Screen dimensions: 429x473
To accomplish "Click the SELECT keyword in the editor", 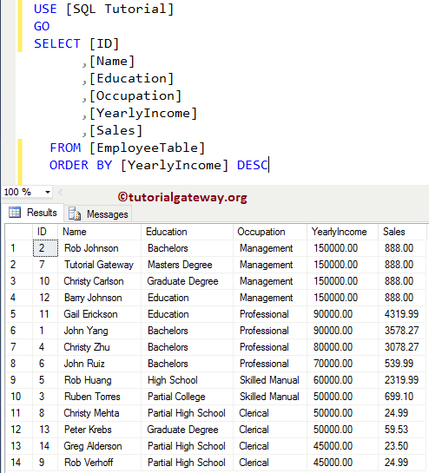I will coord(57,43).
